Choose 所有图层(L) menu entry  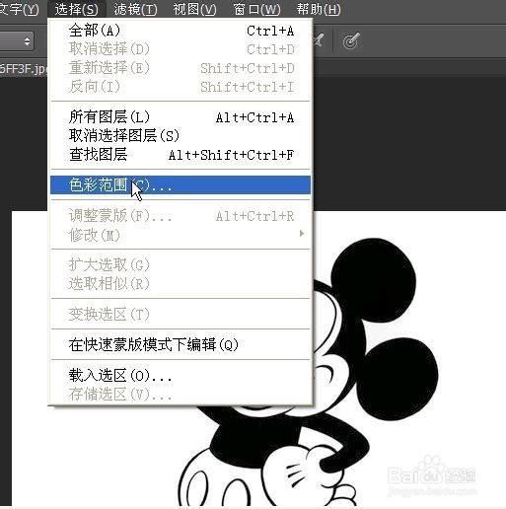(x=181, y=117)
